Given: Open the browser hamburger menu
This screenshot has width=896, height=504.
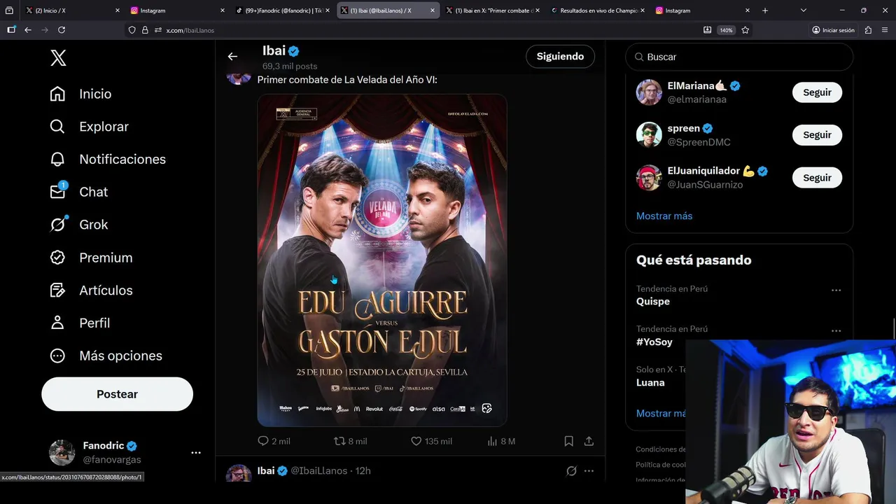Looking at the screenshot, I should point(885,30).
